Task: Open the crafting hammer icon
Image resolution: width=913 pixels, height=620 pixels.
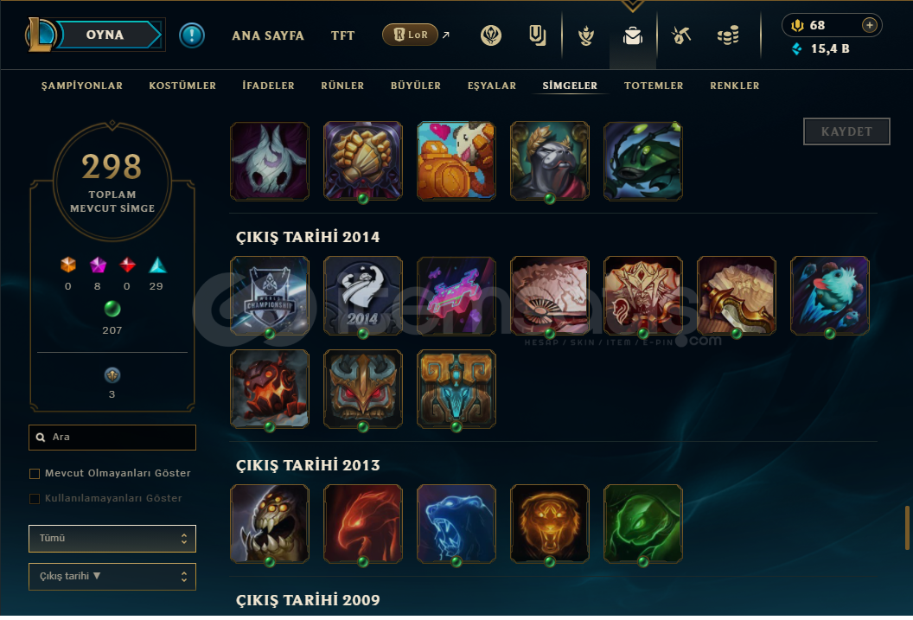Action: (x=680, y=35)
